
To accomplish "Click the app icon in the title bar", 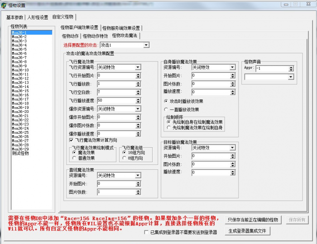I will click(4, 5).
